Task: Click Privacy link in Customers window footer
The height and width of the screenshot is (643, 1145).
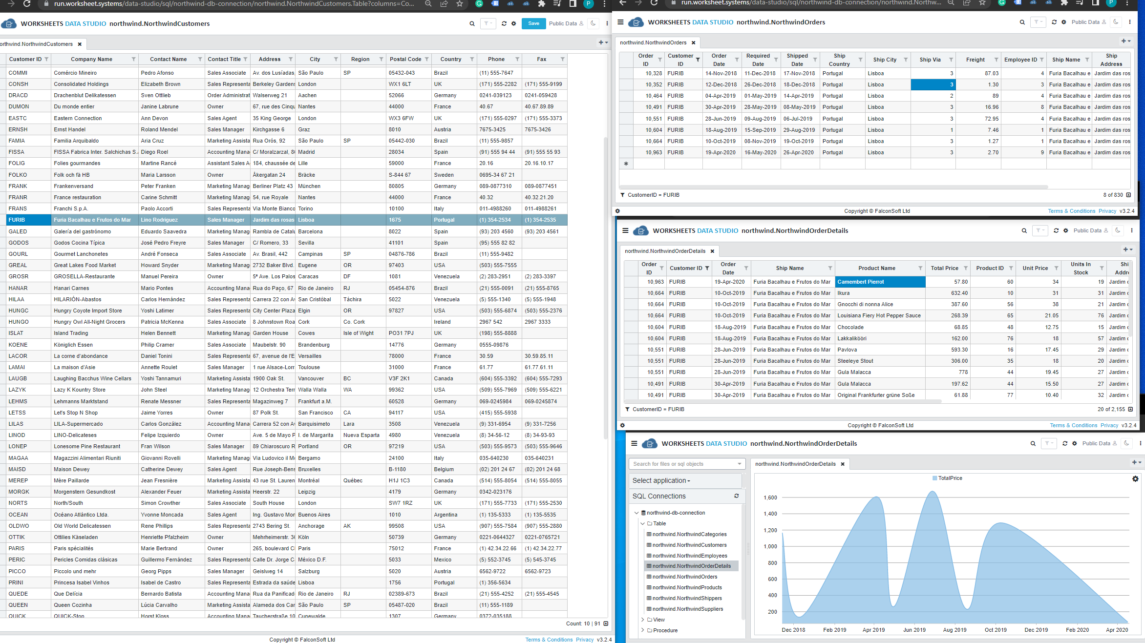Action: click(585, 640)
